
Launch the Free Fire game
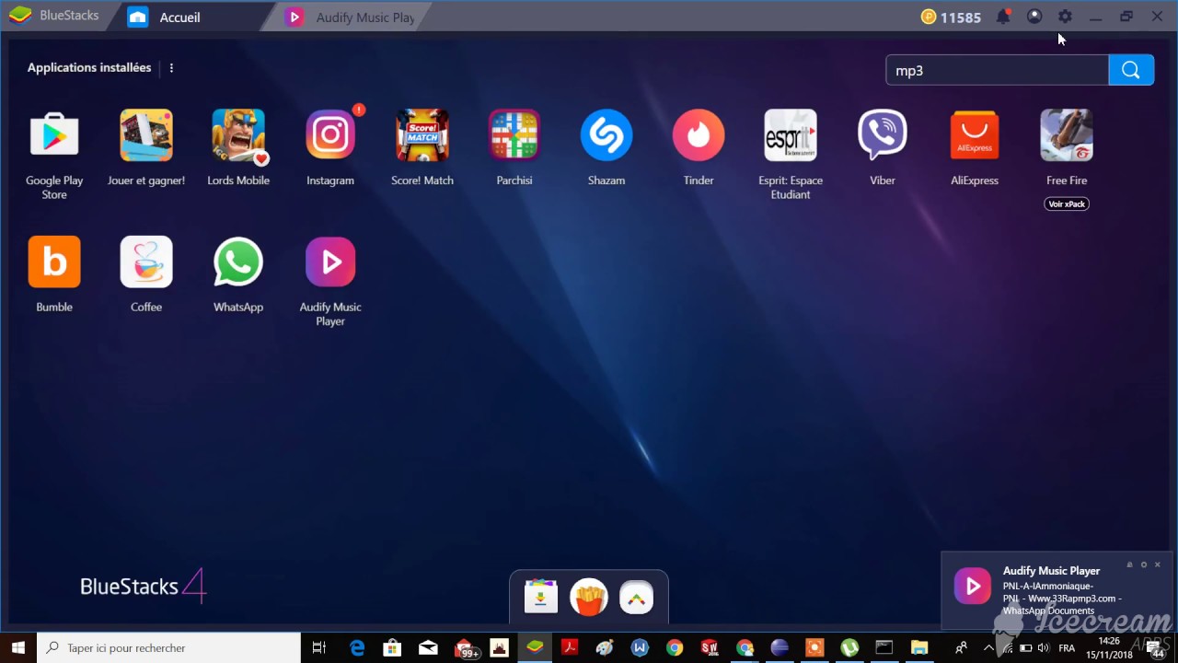tap(1067, 135)
